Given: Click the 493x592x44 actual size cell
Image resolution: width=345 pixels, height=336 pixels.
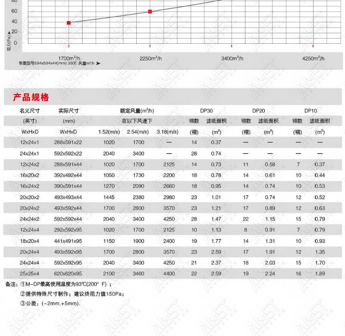Looking at the screenshot, I should click(68, 208).
